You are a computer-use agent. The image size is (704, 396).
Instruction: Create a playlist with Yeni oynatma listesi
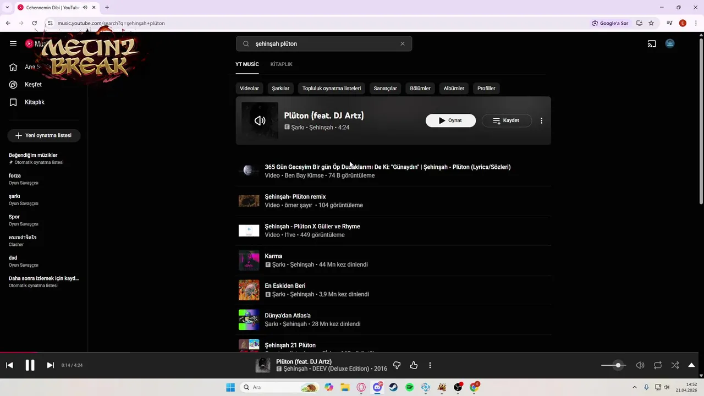pos(44,135)
